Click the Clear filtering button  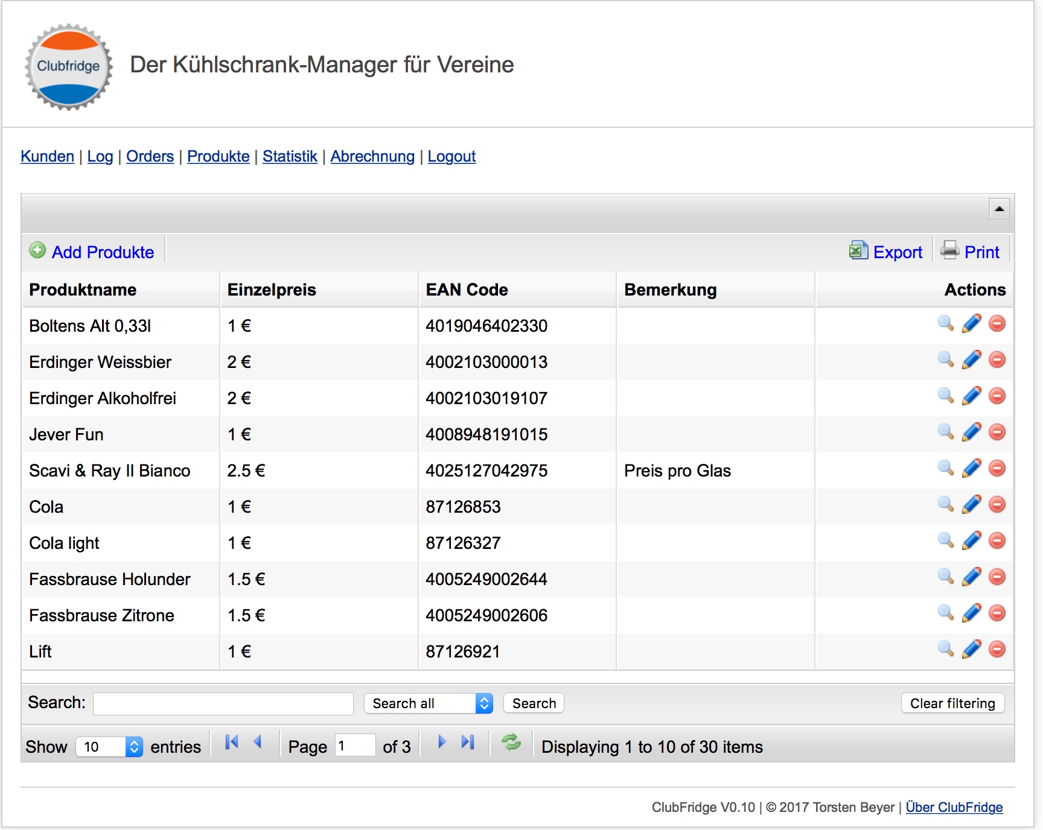[952, 703]
